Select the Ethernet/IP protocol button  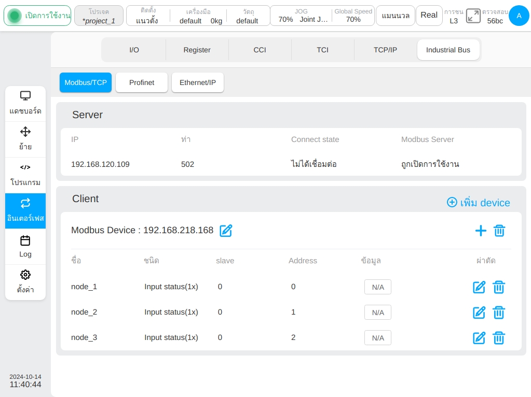pyautogui.click(x=198, y=82)
